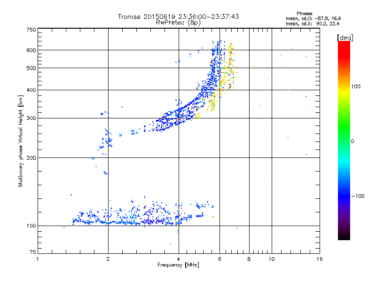Click the plot title 'Tromsø 20150619 23:36:00-23:37:43'

[x=178, y=16]
